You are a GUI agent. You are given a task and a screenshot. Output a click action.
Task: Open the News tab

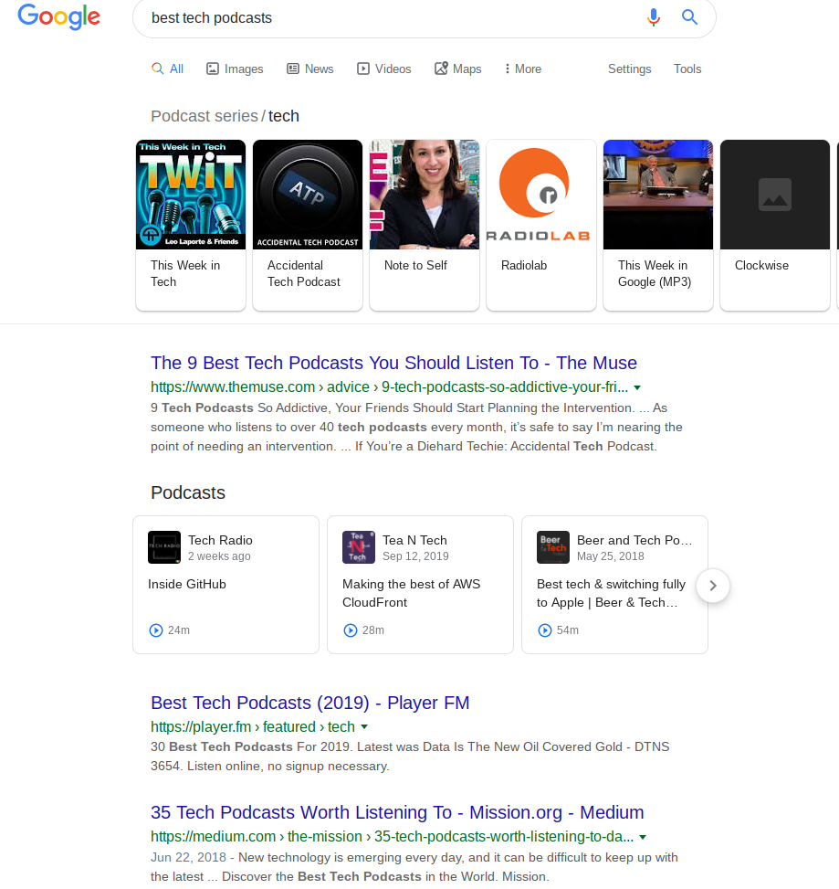(309, 69)
